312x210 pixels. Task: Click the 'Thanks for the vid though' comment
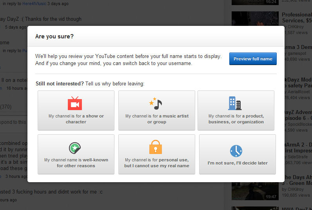click(x=53, y=19)
